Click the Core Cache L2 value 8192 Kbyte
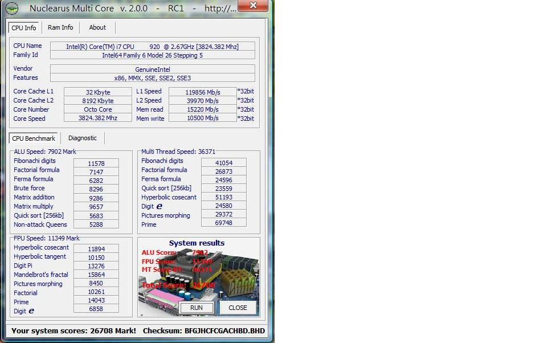The width and height of the screenshot is (547, 343). [97, 100]
